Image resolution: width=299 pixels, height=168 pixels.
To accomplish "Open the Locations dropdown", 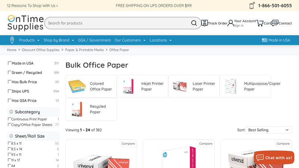I will click(x=161, y=40).
